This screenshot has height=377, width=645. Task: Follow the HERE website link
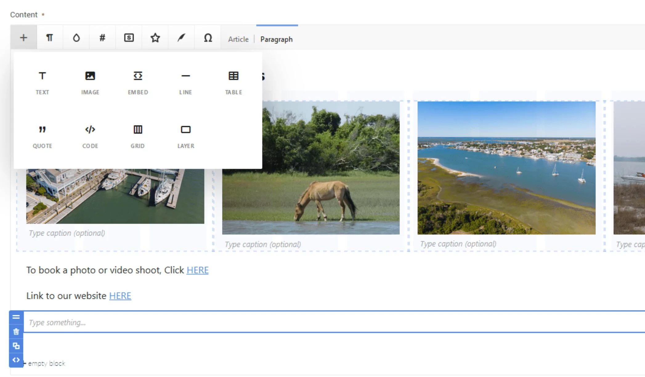tap(120, 296)
